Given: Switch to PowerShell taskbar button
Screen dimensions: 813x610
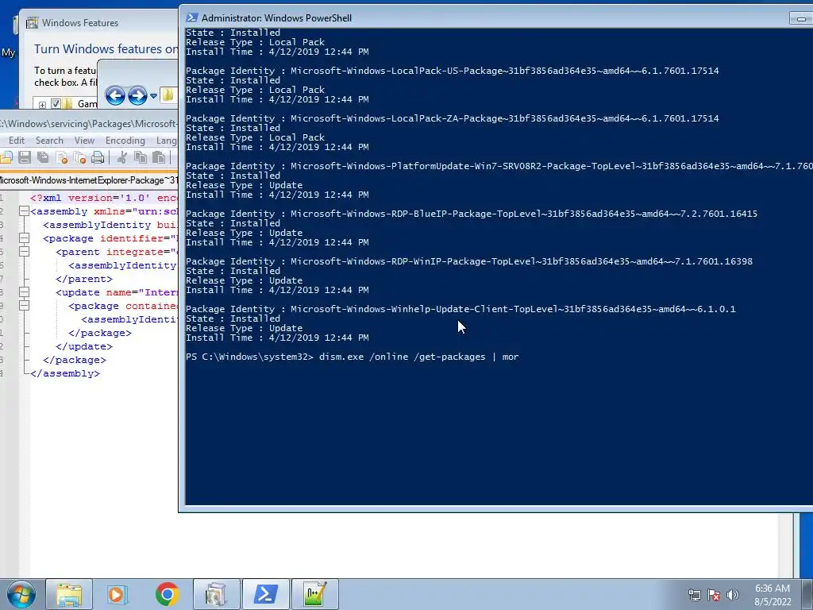Looking at the screenshot, I should click(265, 594).
